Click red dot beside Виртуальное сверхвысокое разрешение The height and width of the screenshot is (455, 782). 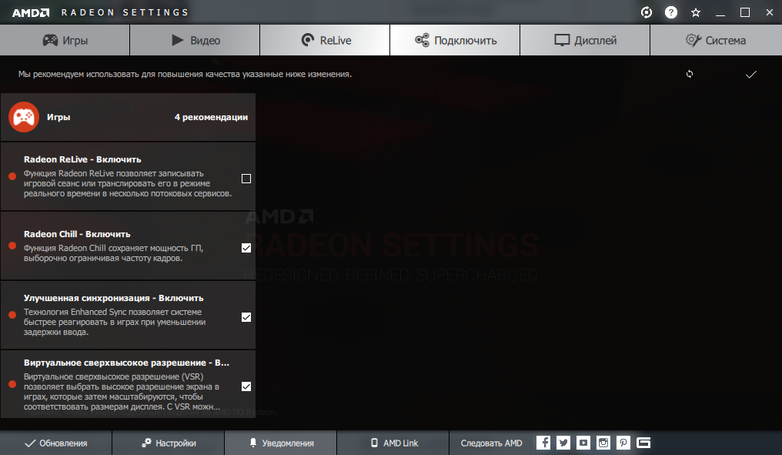tap(12, 384)
